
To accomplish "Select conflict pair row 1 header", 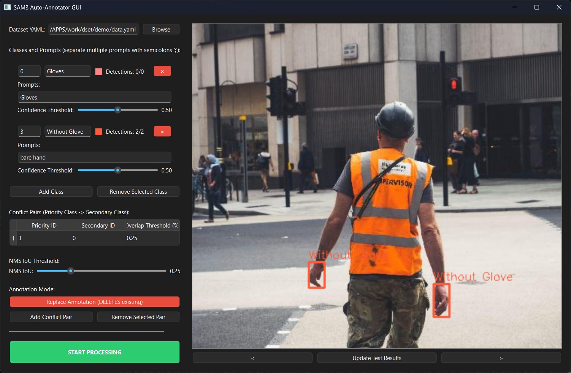I will tap(13, 238).
